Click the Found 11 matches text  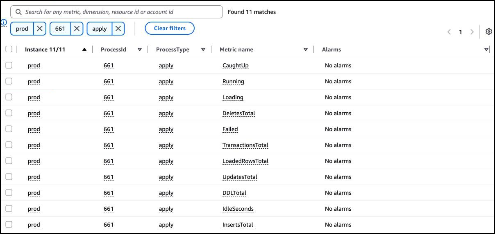(x=252, y=12)
